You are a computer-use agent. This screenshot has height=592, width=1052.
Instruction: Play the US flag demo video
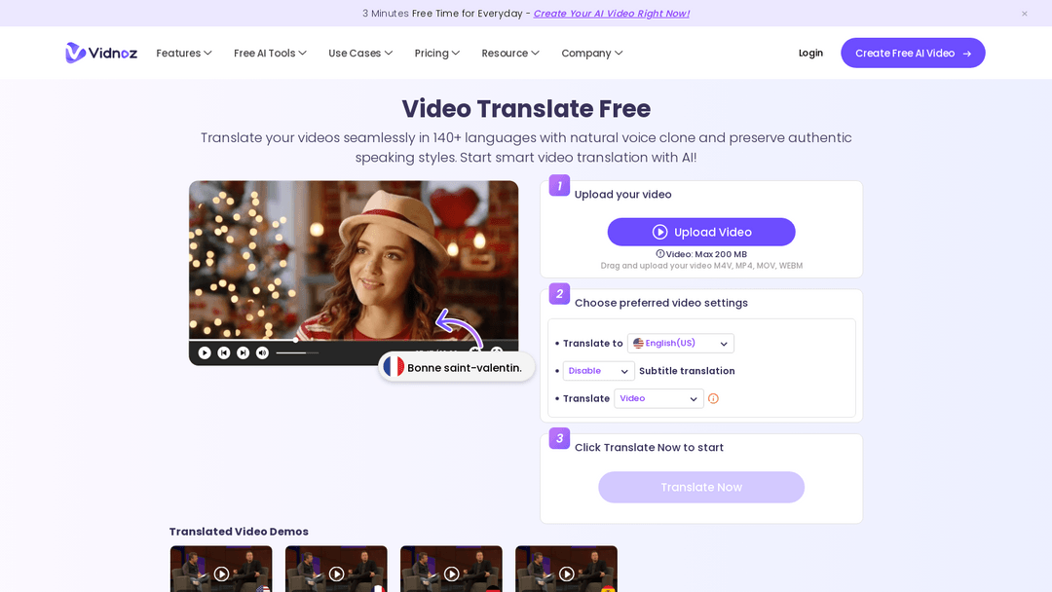coord(221,573)
